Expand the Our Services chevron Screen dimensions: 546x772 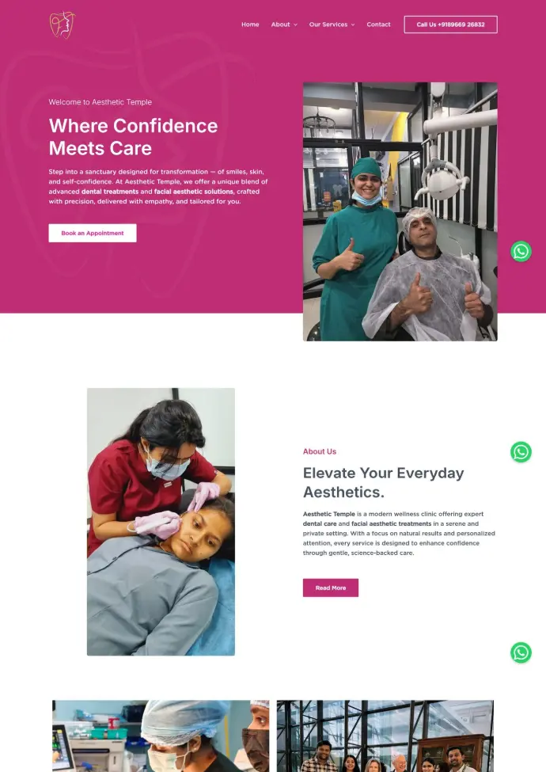click(x=353, y=25)
